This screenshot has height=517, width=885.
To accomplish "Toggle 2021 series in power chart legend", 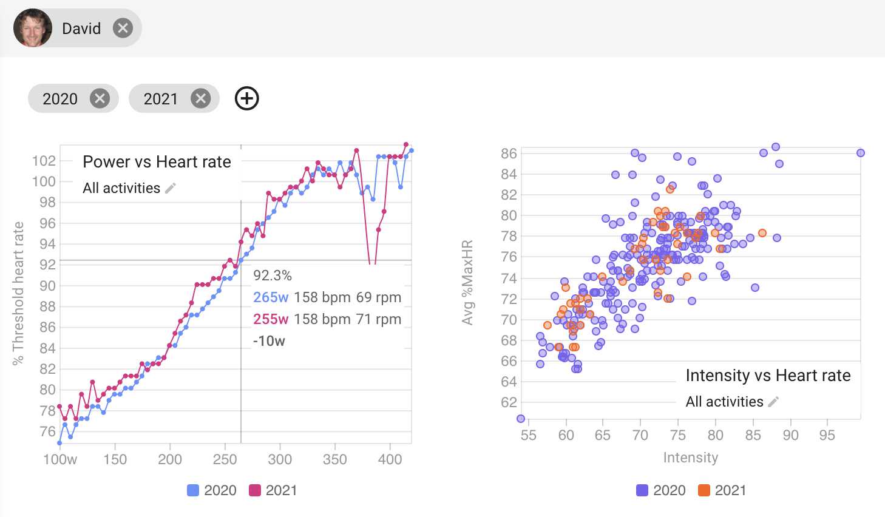I will tap(273, 490).
